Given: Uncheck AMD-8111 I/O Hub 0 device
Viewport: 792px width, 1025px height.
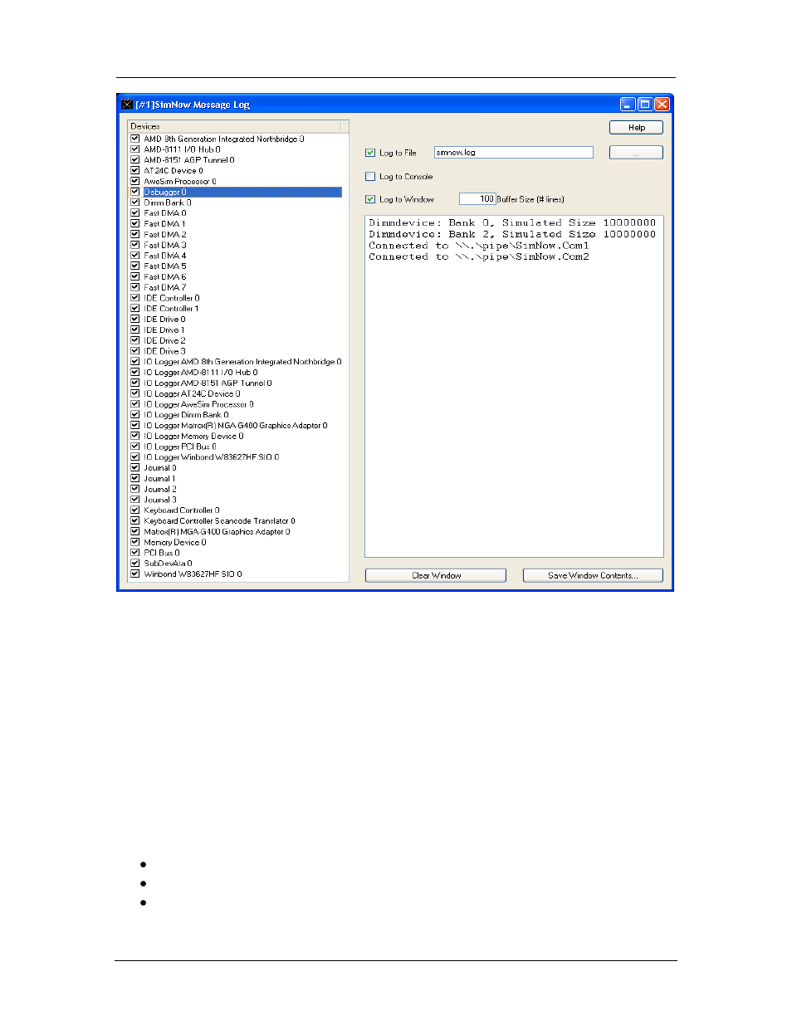Looking at the screenshot, I should click(134, 149).
